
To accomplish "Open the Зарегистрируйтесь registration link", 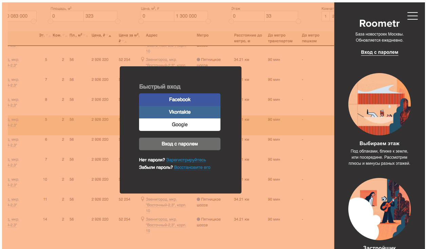I will pos(186,160).
